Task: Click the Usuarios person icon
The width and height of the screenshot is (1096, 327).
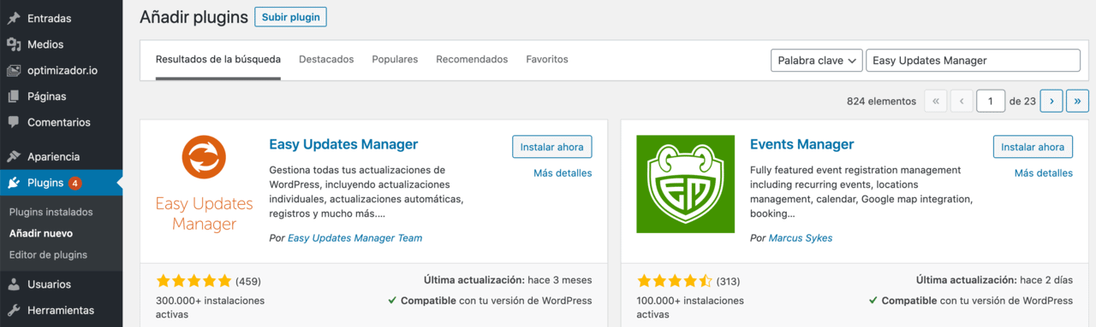Action: (x=14, y=284)
